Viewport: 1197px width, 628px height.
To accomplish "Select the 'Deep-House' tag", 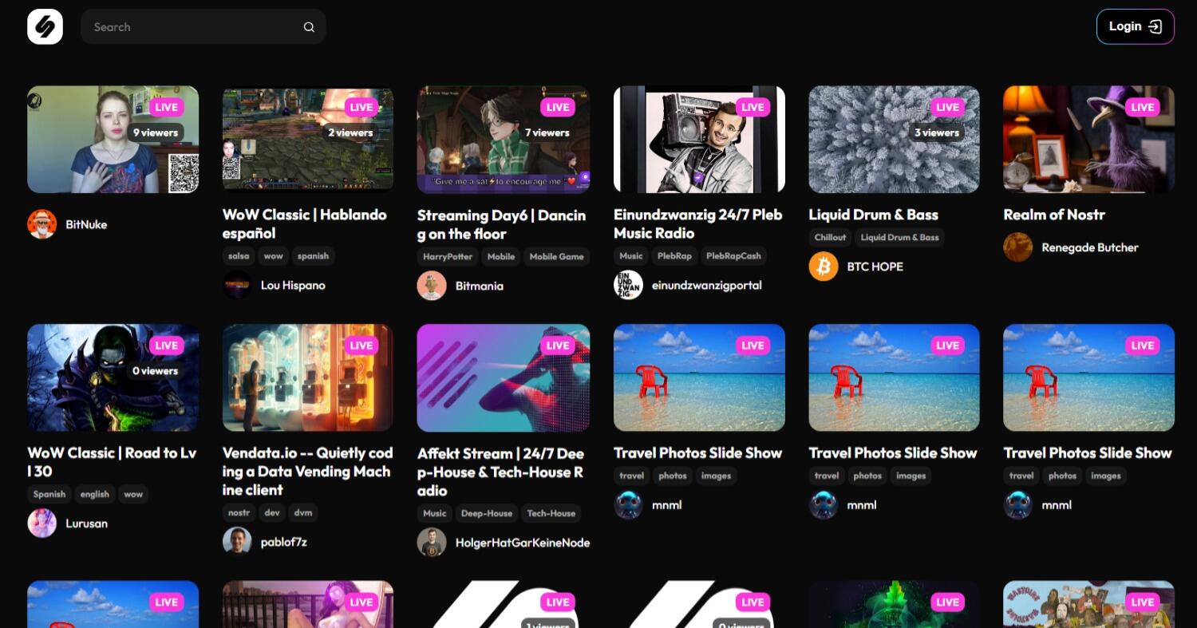I will pos(487,513).
